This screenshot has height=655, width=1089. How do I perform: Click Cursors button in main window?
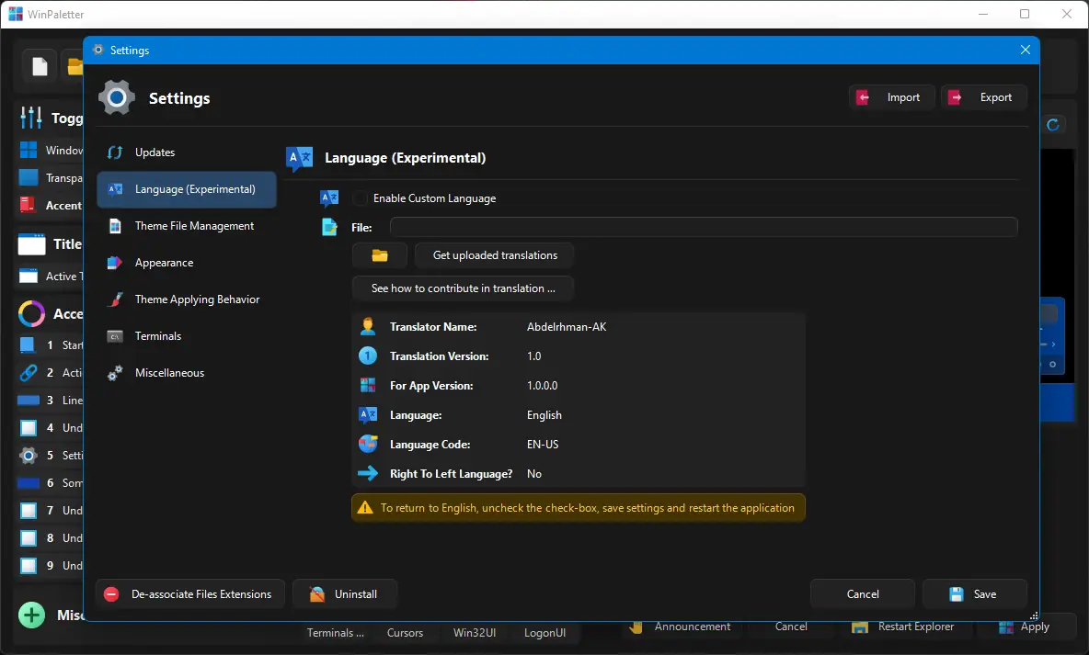pos(405,633)
